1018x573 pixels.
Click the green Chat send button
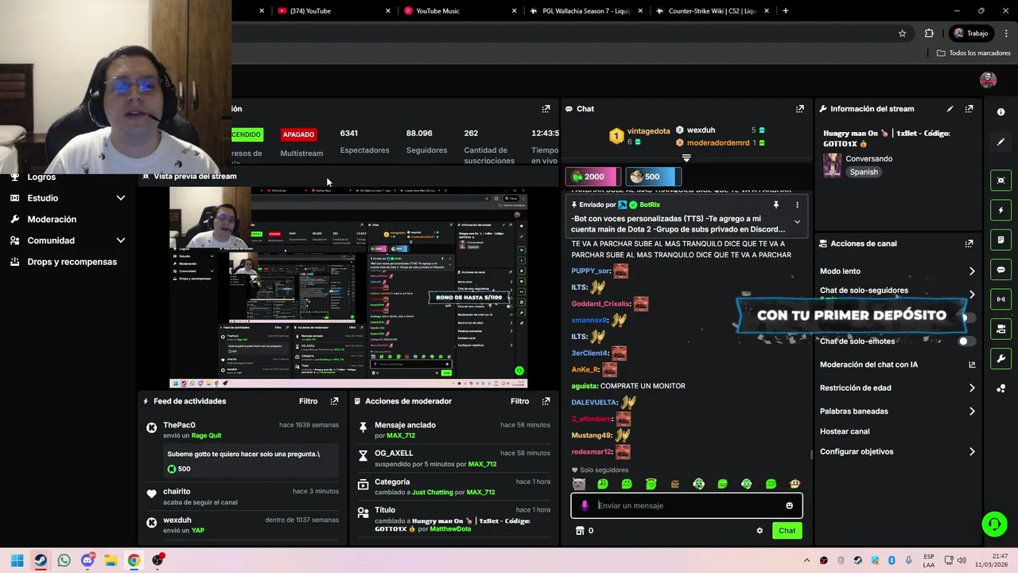coord(787,531)
